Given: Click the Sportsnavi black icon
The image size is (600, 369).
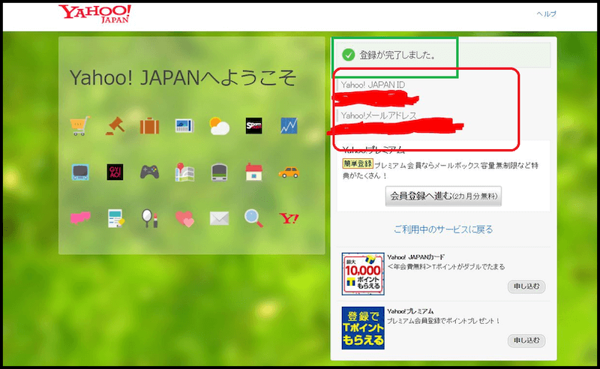Looking at the screenshot, I should (x=254, y=126).
